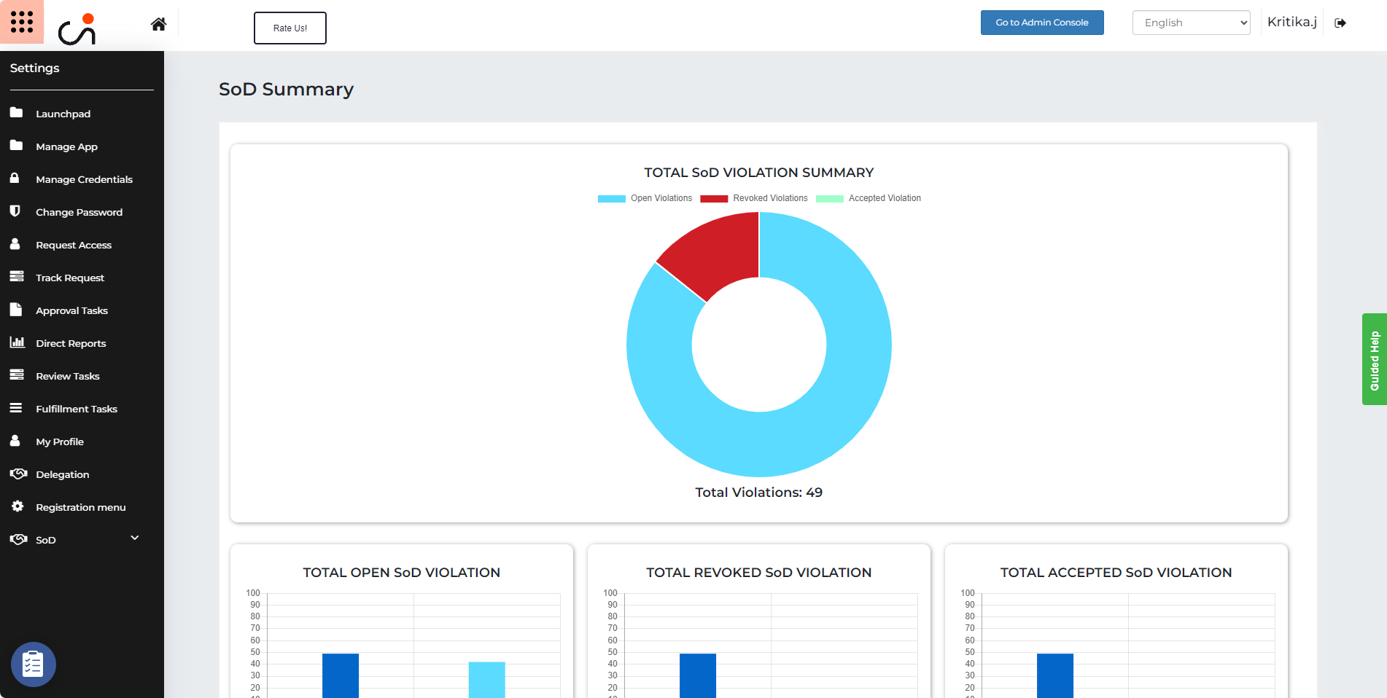Click the Total Violations: 49 text
The height and width of the screenshot is (698, 1387).
[x=759, y=493]
